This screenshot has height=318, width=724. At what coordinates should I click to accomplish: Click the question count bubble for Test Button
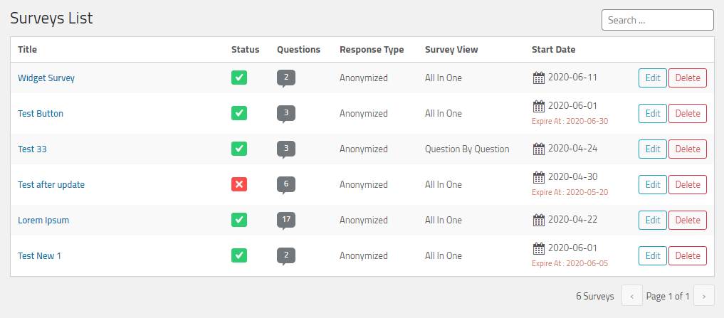click(285, 113)
